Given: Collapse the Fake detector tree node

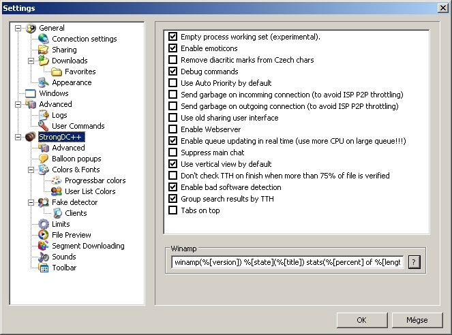Looking at the screenshot, I should 31,202.
